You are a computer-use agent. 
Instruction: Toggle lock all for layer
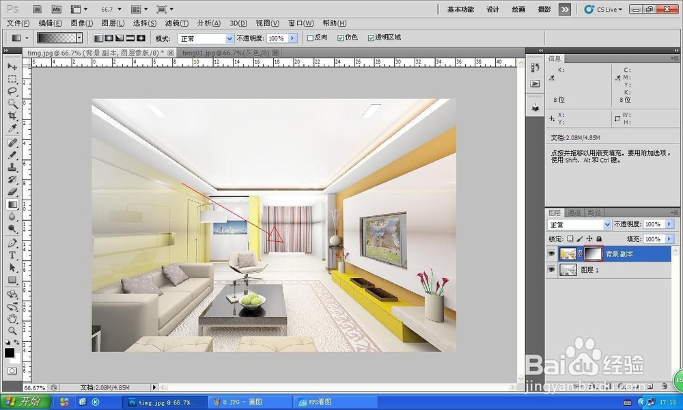coord(599,238)
